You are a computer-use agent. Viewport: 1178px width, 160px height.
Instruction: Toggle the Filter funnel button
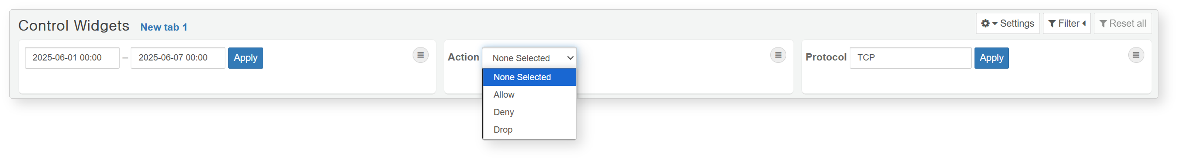click(x=1066, y=23)
